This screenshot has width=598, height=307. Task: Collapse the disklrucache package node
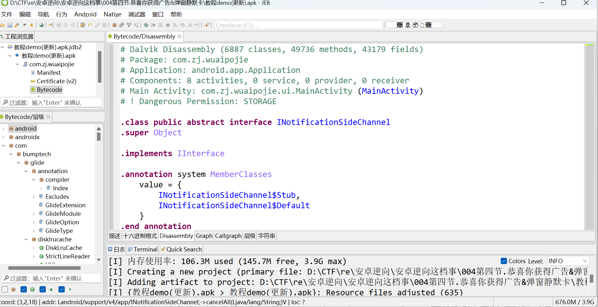26,239
